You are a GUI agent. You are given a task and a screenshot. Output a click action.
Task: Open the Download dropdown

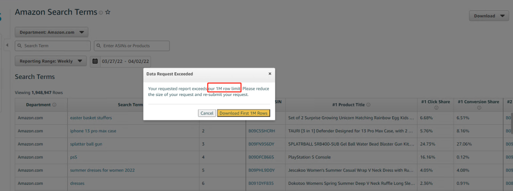tap(489, 16)
